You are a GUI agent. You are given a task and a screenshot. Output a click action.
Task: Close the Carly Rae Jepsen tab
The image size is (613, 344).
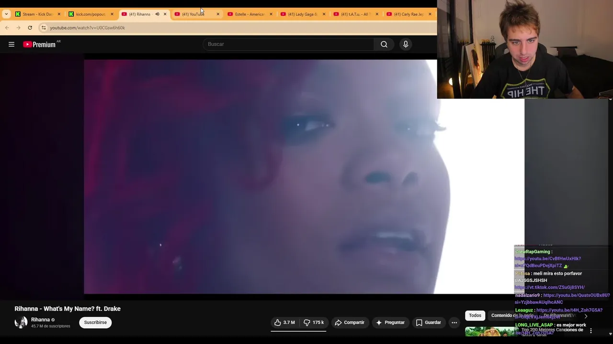pyautogui.click(x=430, y=14)
